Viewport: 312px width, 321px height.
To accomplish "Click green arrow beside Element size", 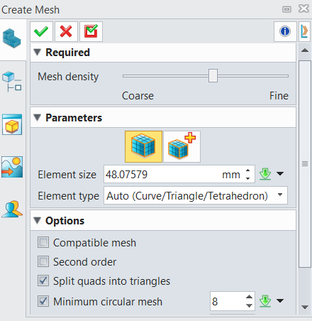I will 265,174.
